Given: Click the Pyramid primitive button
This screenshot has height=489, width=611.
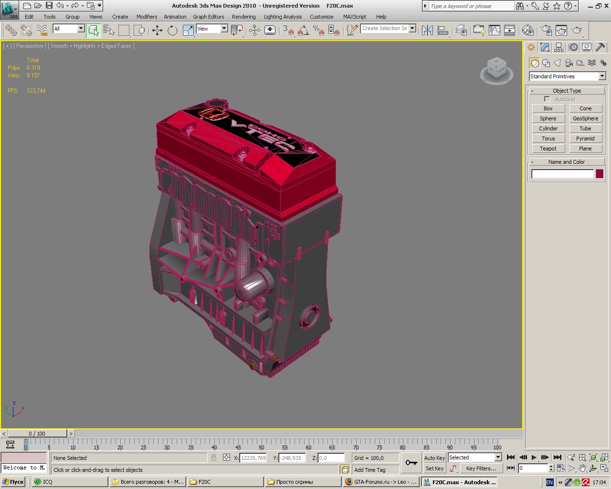Looking at the screenshot, I should [585, 138].
